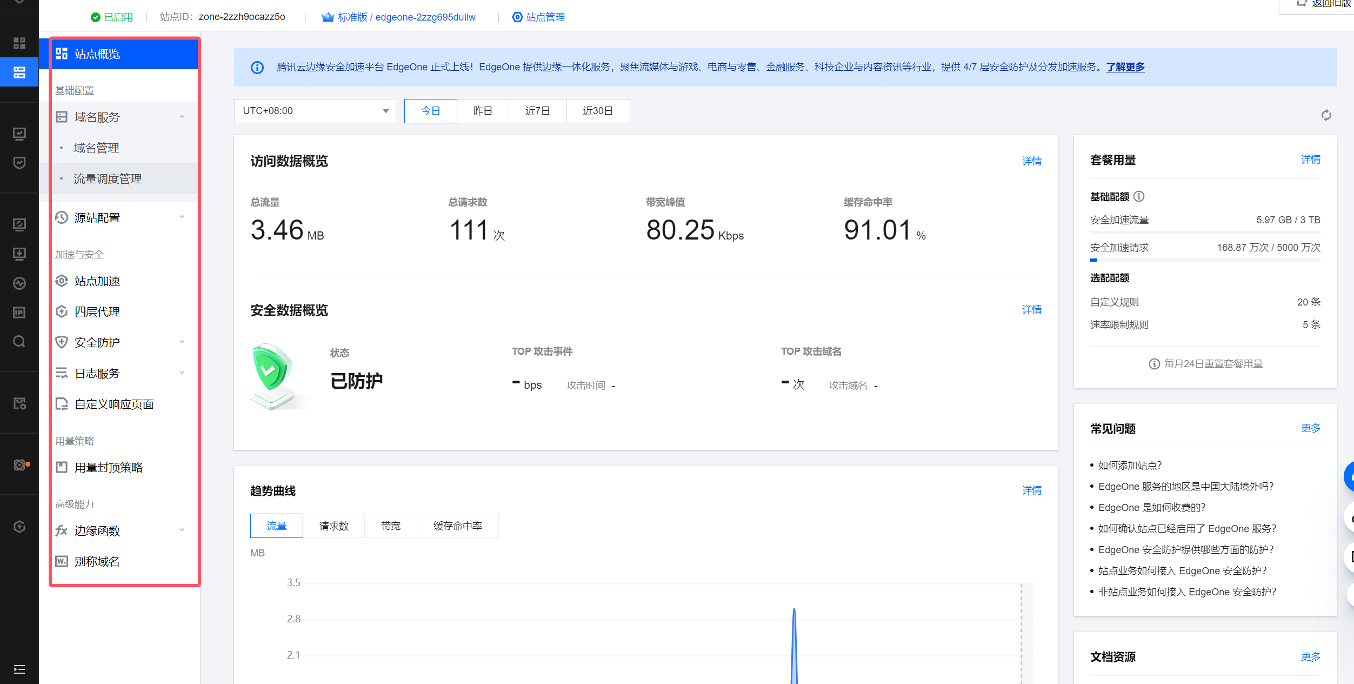The width and height of the screenshot is (1354, 684).
Task: Click the info icon next to 基础配额
Action: tap(1139, 196)
